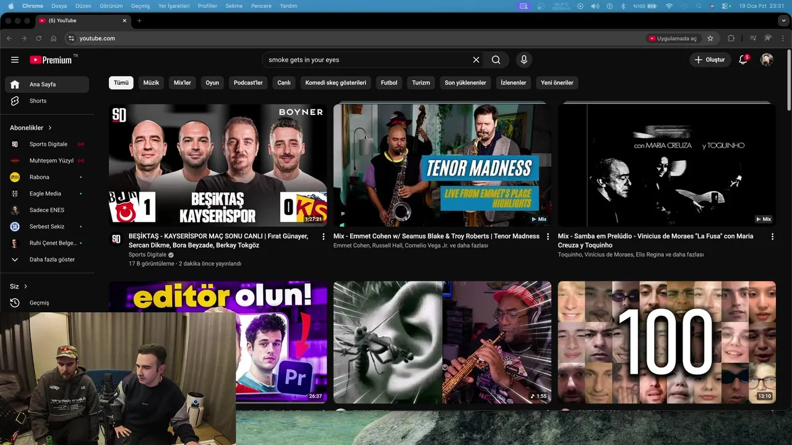Open Ruhi Çenet Belgesel subscription channel
792x445 pixels.
47,243
